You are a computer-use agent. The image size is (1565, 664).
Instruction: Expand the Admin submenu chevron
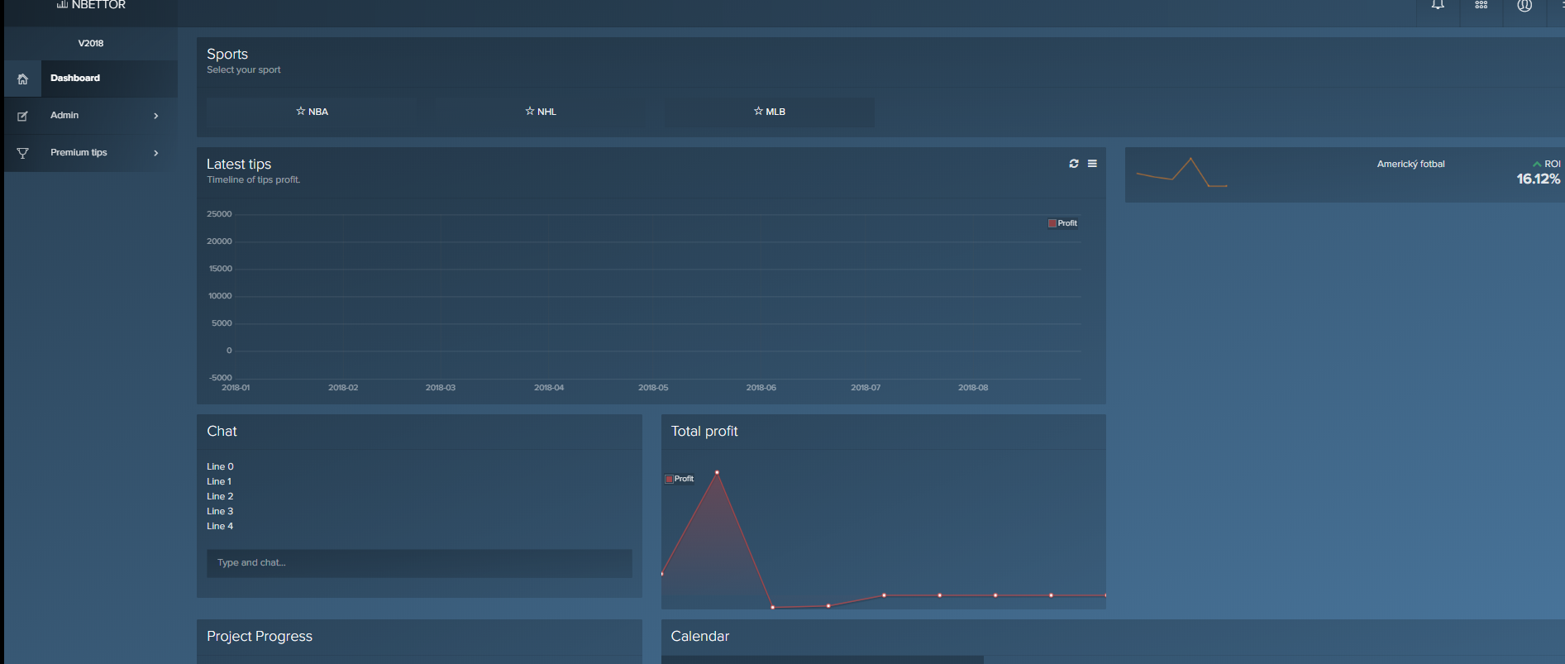(x=156, y=116)
